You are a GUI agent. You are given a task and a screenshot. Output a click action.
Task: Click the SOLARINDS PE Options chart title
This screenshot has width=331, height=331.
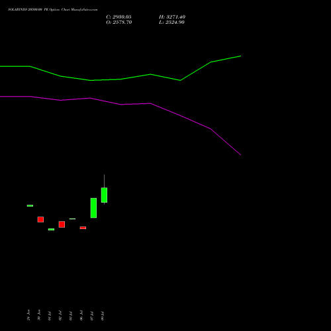click(x=53, y=10)
